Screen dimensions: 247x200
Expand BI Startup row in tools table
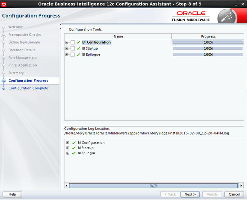(67, 49)
